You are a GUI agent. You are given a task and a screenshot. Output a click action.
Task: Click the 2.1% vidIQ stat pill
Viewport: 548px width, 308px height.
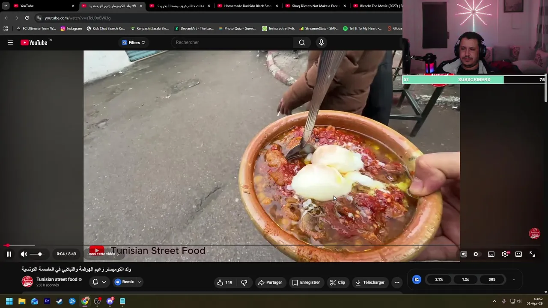(439, 279)
